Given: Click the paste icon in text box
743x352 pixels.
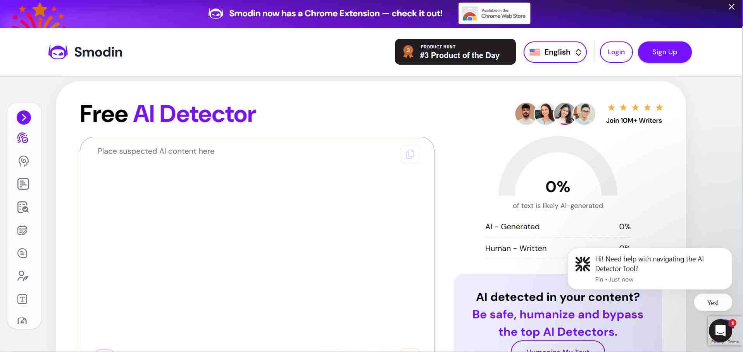Looking at the screenshot, I should tap(410, 155).
